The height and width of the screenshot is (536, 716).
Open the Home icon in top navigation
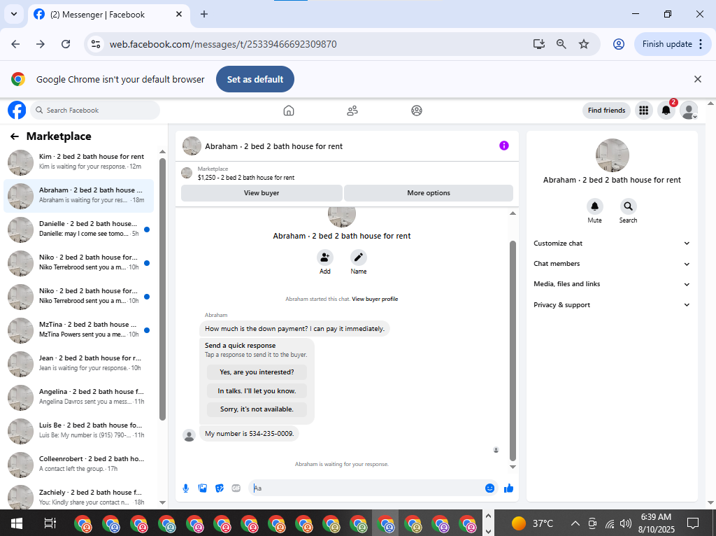pyautogui.click(x=289, y=111)
